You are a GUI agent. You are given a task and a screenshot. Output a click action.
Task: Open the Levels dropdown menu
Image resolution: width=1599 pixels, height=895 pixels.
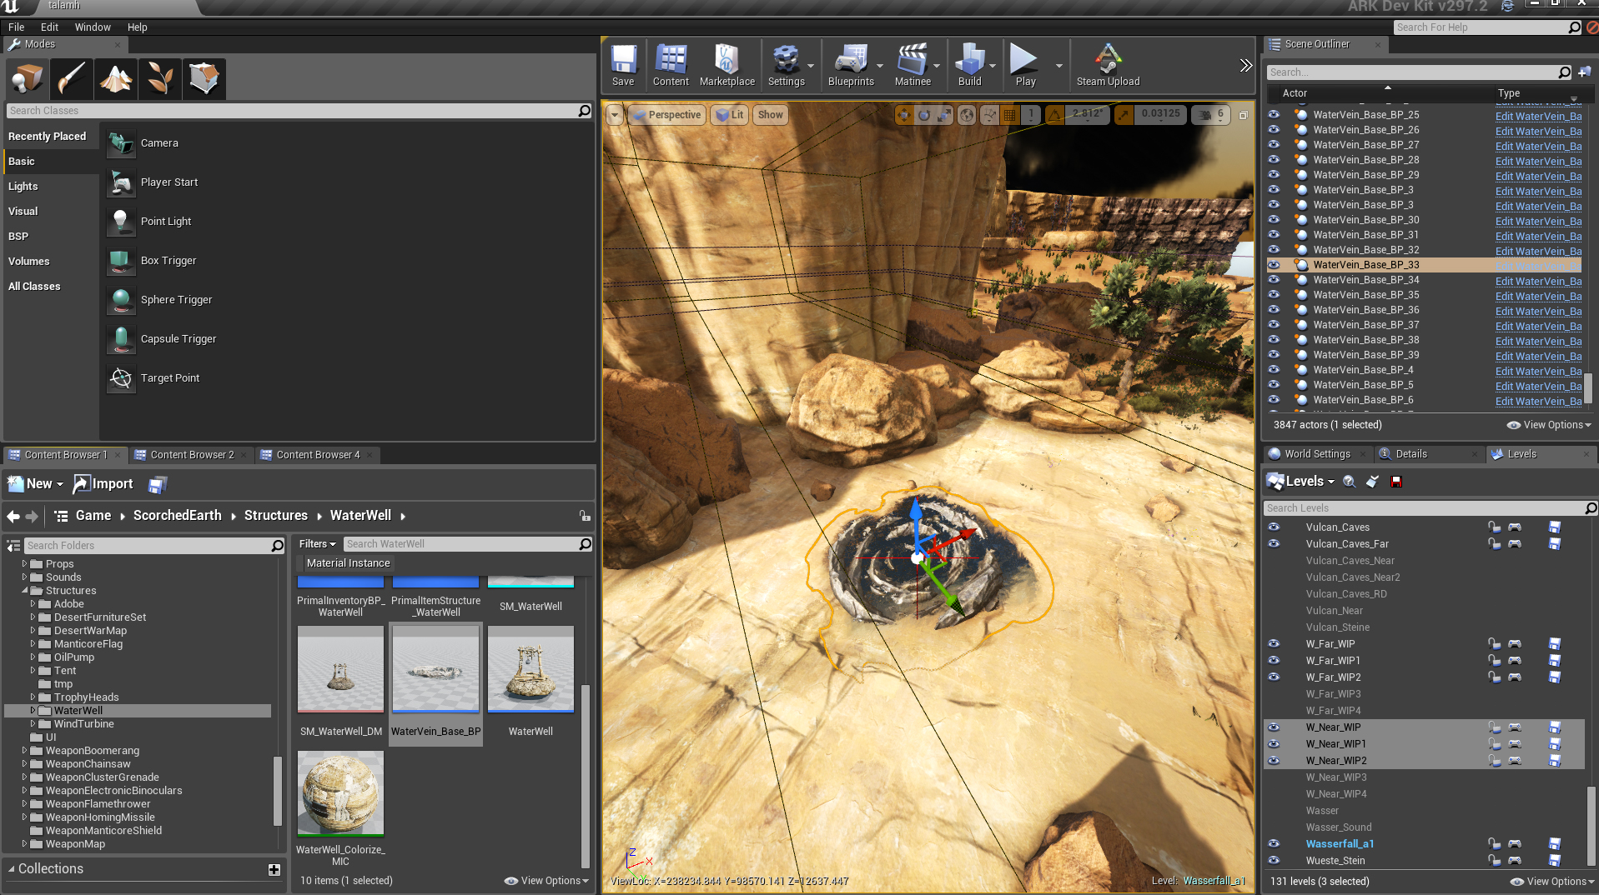point(1300,482)
